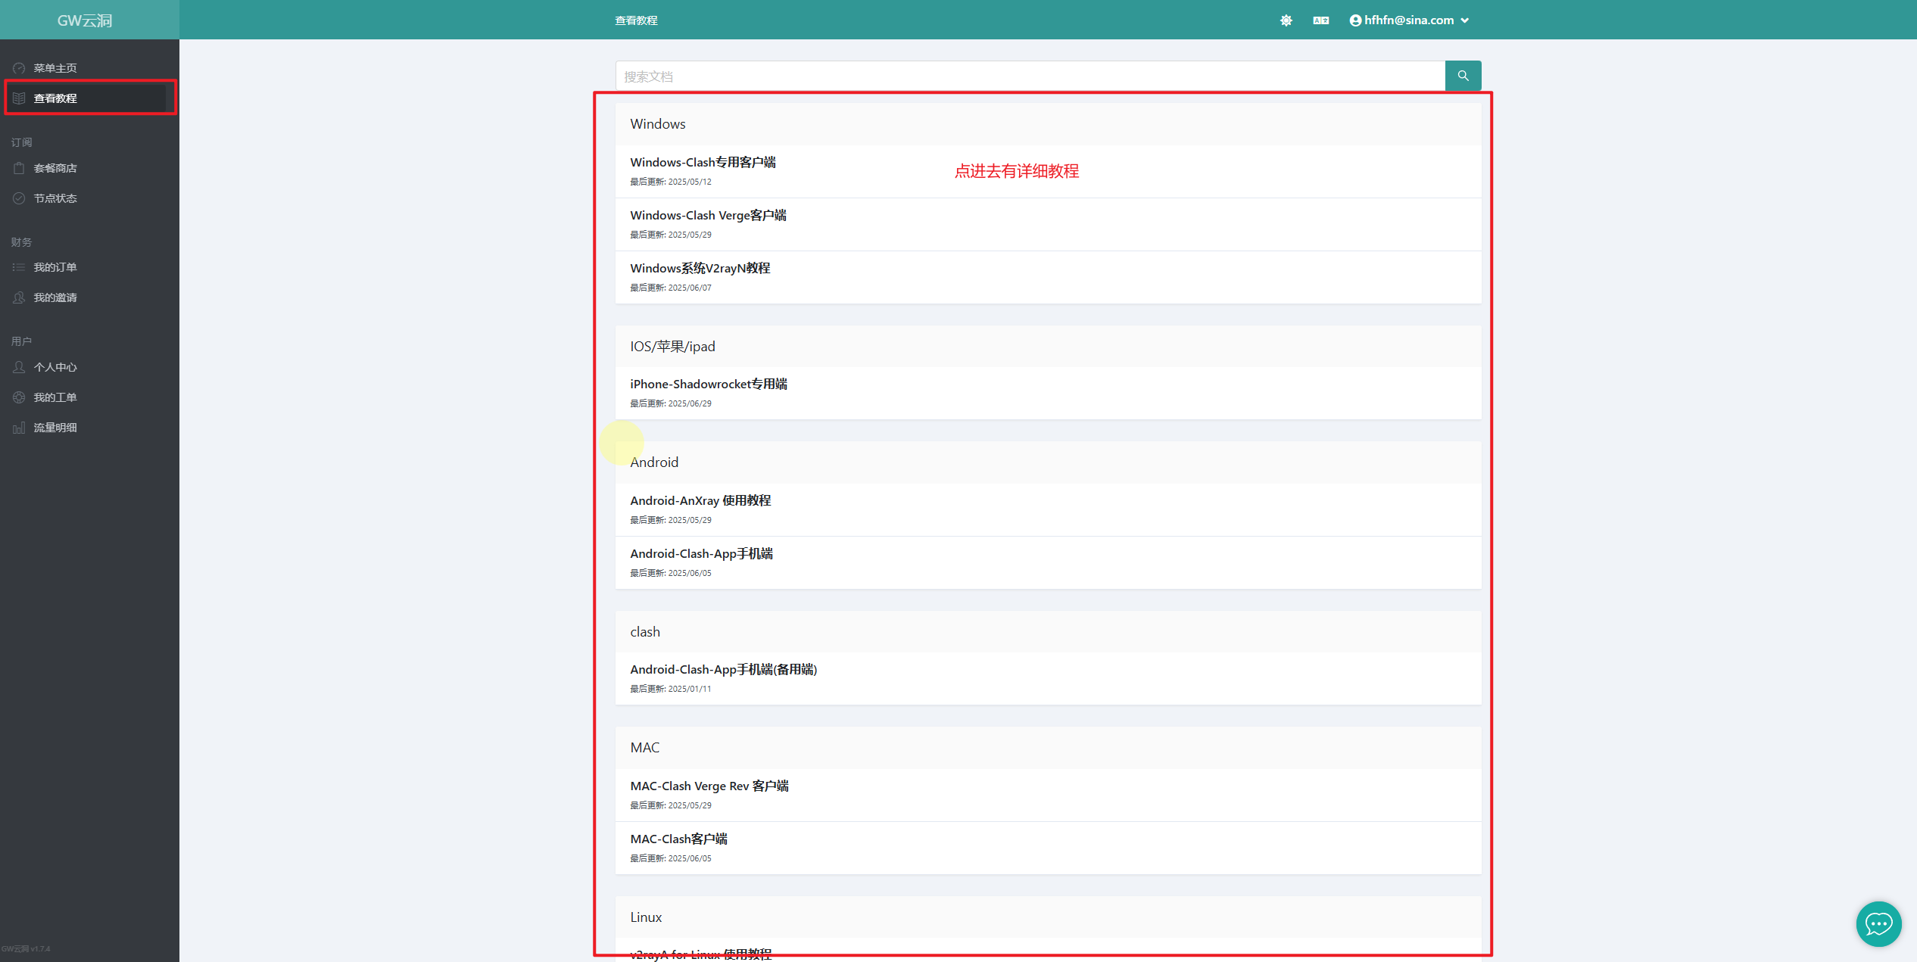Click the 查看教程 header title
The image size is (1917, 962).
[636, 20]
